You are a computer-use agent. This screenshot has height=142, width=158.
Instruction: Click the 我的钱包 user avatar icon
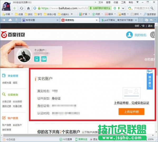tap(129, 35)
